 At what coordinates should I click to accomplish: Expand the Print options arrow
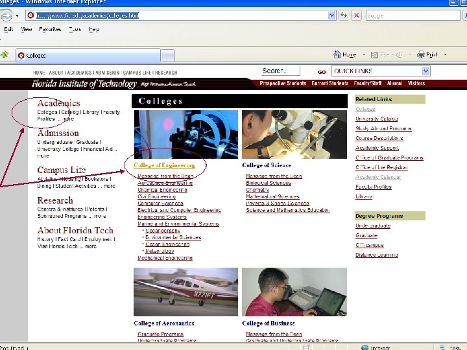(x=445, y=54)
